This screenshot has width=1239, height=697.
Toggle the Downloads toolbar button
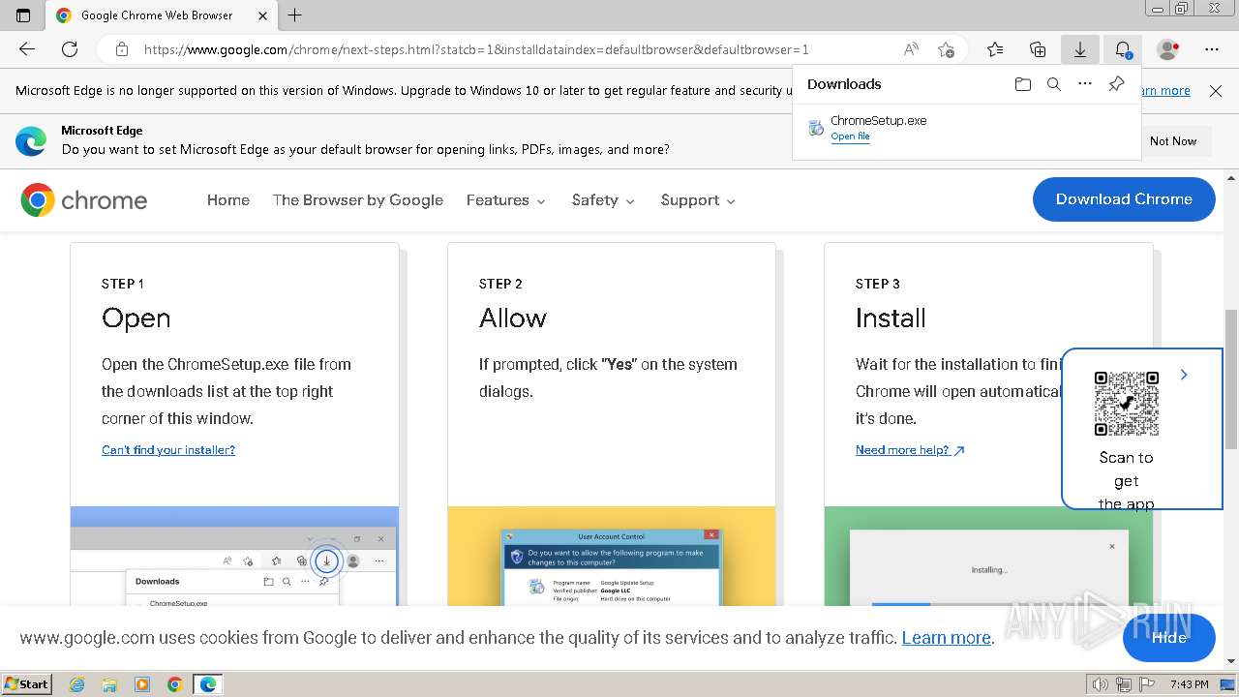pyautogui.click(x=1080, y=49)
